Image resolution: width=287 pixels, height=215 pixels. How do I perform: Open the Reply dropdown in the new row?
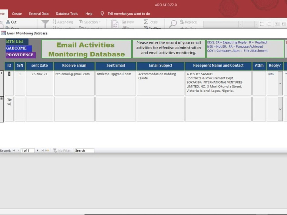coord(280,109)
